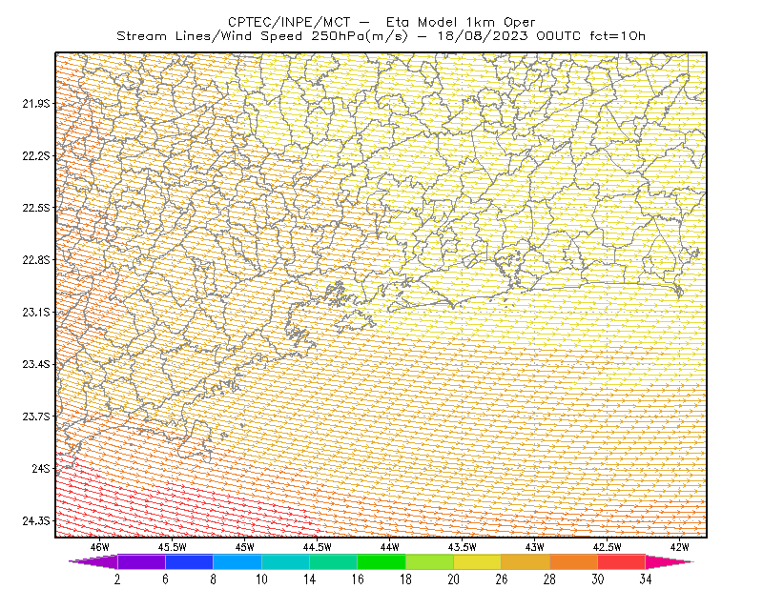Viewport: 763px width, 589px height.
Task: Click the red 30–34 color bar segment
Action: tap(622, 561)
